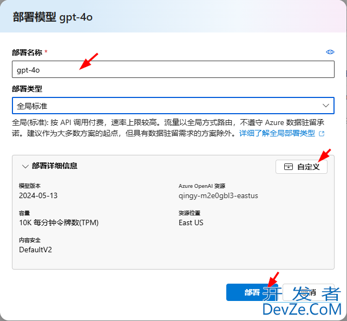Click the 部署名称 input field containing gpt-4o
Screen dimensions: 347x321
[x=173, y=69]
